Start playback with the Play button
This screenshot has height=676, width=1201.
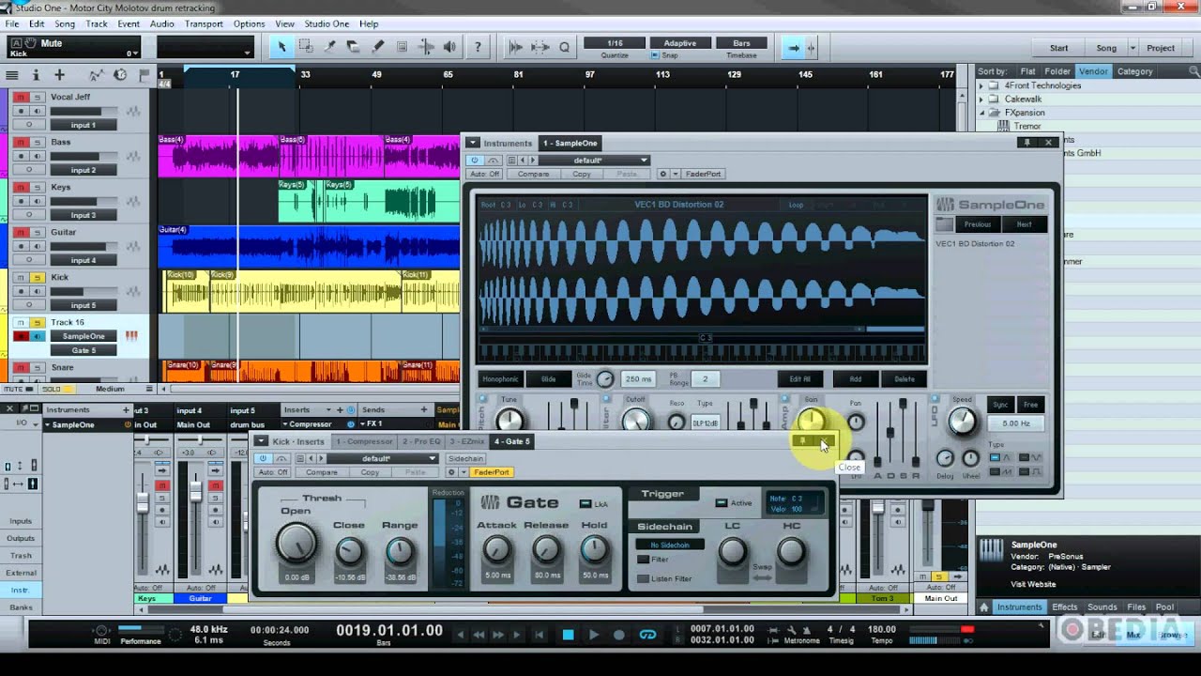593,635
